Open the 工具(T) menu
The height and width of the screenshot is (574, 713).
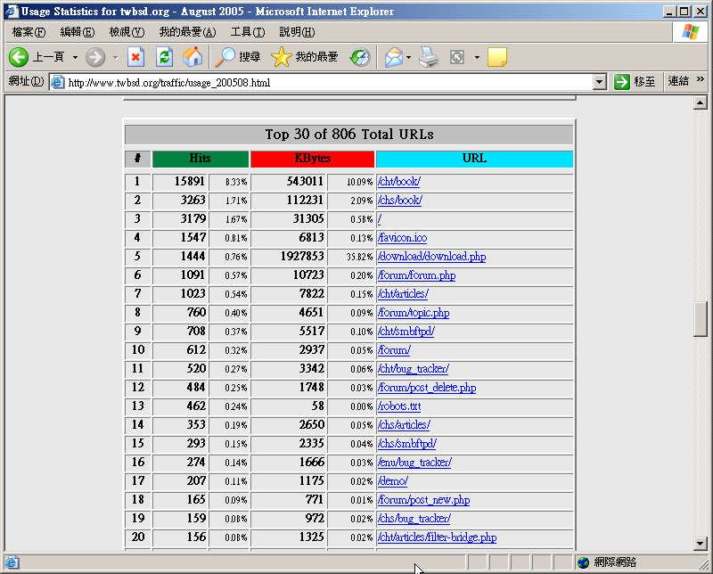click(x=247, y=32)
